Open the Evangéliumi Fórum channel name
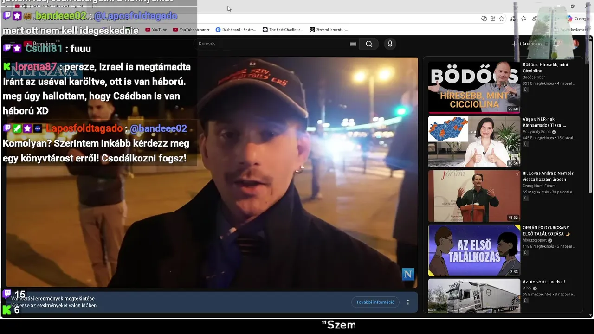Viewport: 594px width, 334px height. pos(539,186)
